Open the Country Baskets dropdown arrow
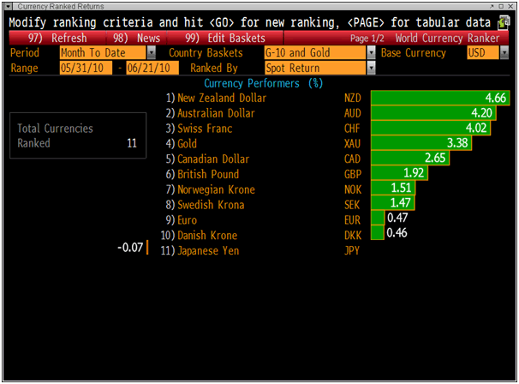Image resolution: width=519 pixels, height=384 pixels. [x=371, y=53]
